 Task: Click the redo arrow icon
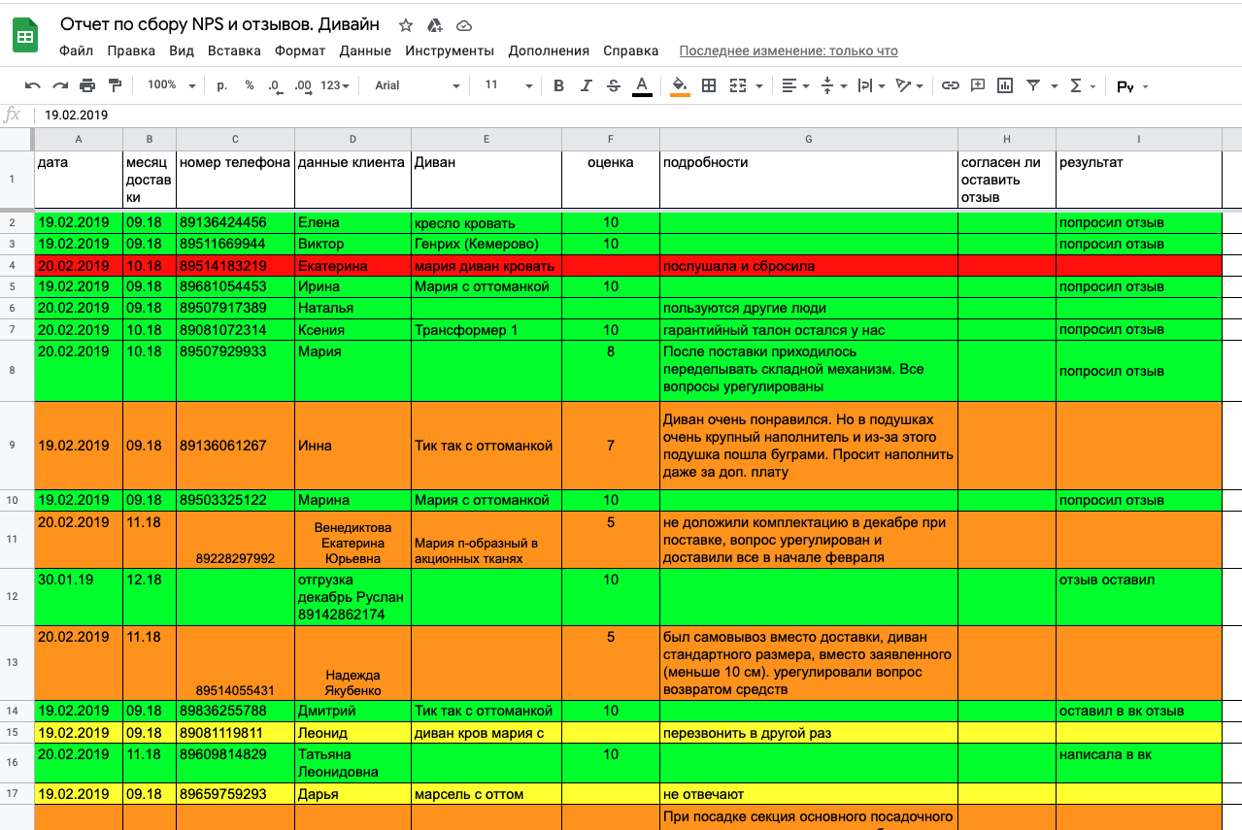(60, 85)
